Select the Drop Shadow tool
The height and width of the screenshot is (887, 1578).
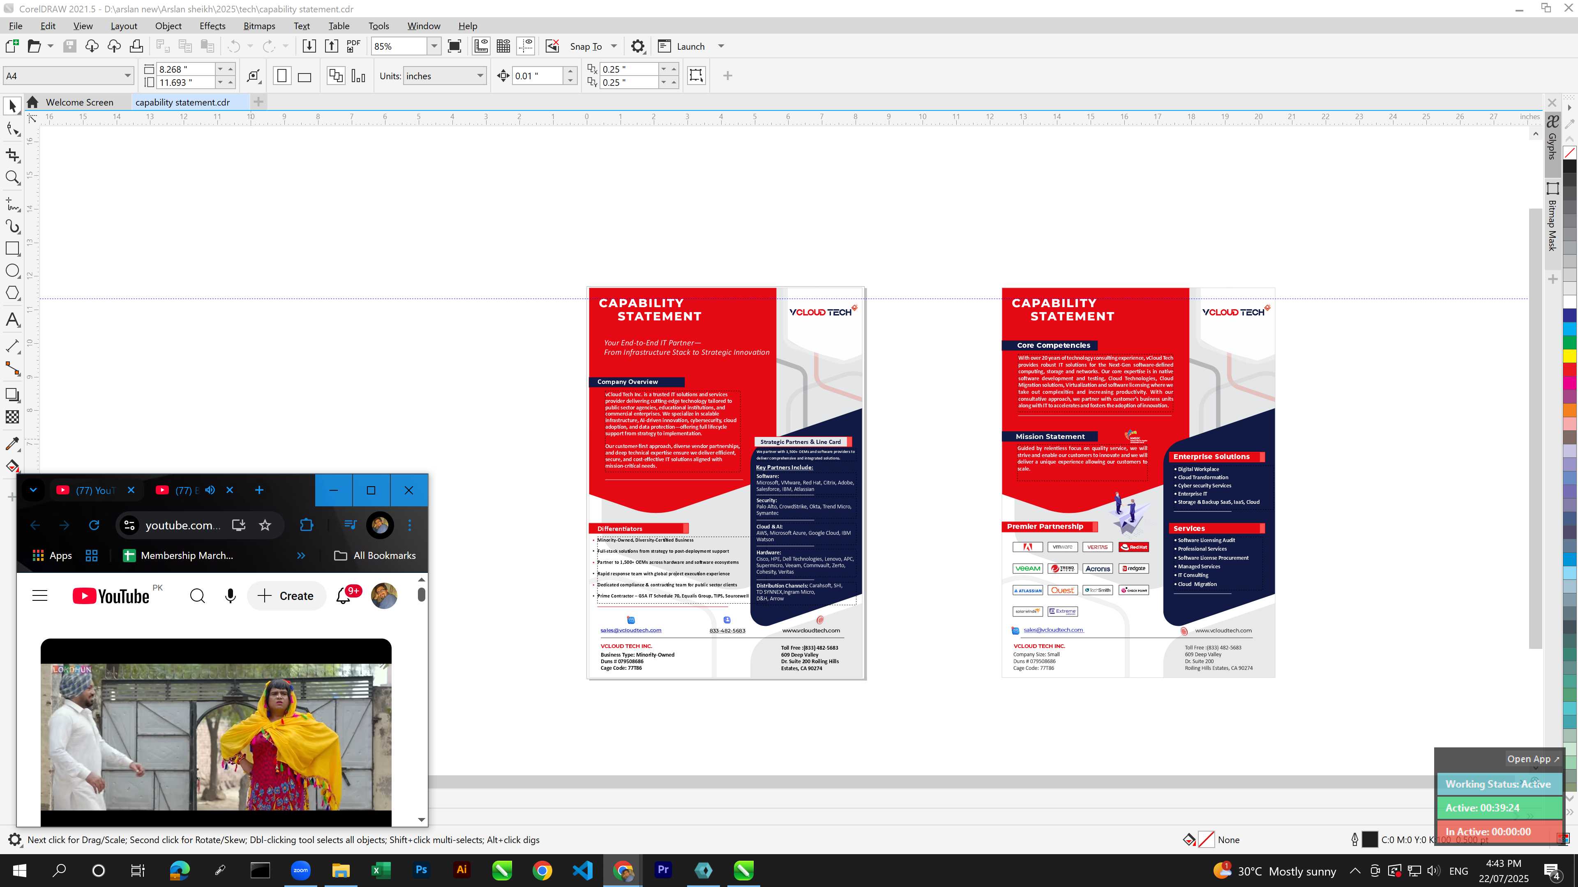tap(12, 395)
